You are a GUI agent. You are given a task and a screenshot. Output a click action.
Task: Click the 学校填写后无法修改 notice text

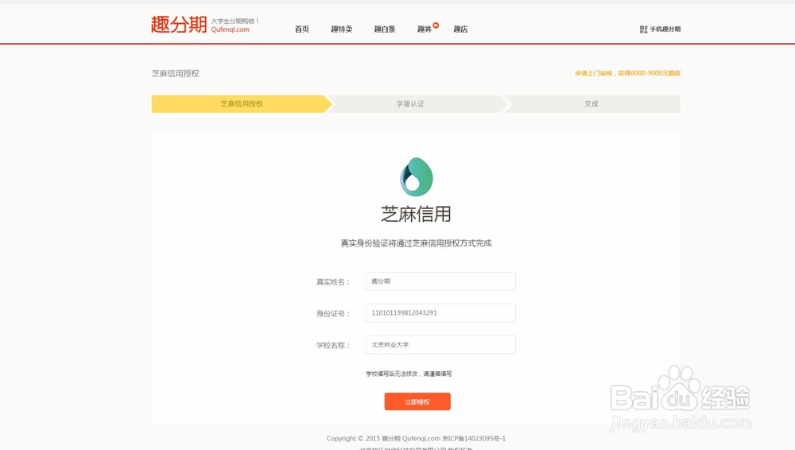pos(409,374)
